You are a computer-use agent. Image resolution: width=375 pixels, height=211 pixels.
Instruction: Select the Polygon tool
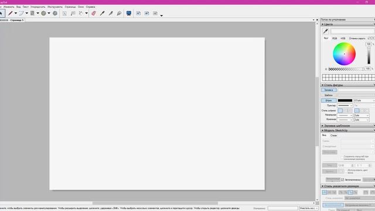(55, 13)
